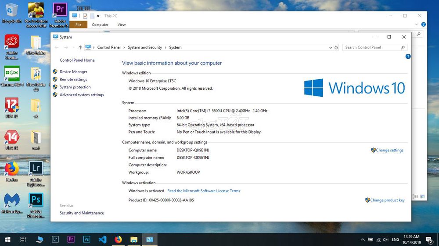Select the 'ruoi' folder on desktop
Screen dimensions: 439x246
click(36, 140)
